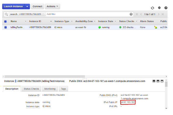Go to the previous page of results
173x115 pixels.
point(141,14)
